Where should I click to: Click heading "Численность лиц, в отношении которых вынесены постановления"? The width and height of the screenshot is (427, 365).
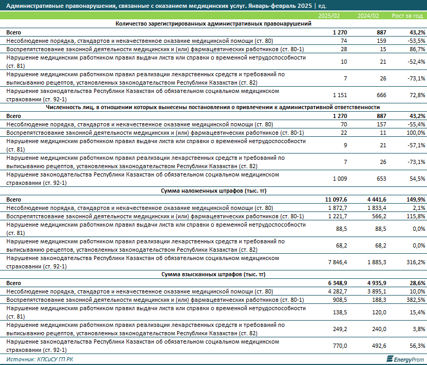(213, 107)
